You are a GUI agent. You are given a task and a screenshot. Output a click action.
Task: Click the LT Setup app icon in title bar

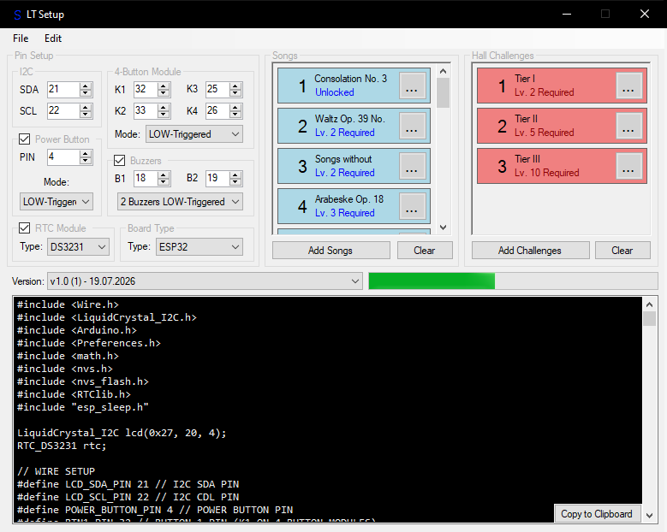tap(17, 15)
